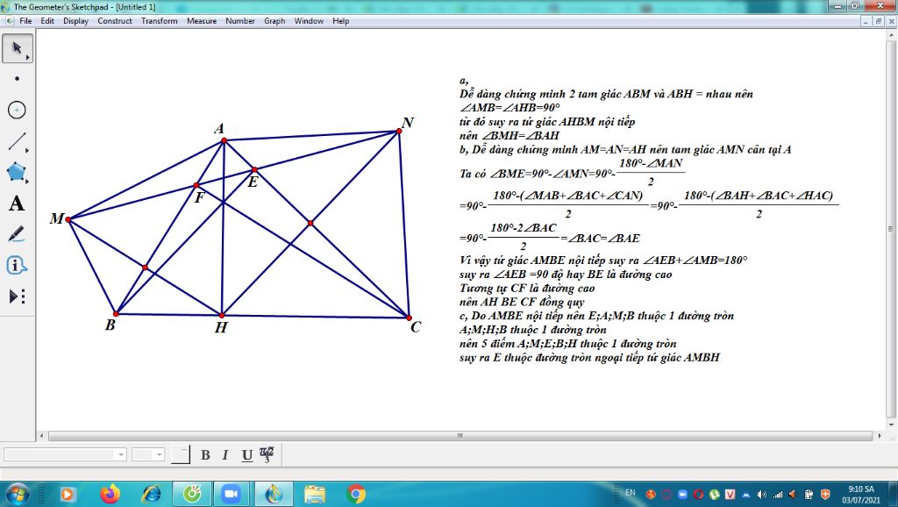The height and width of the screenshot is (507, 898).
Task: Click the red point A on the sketch
Action: (x=224, y=140)
